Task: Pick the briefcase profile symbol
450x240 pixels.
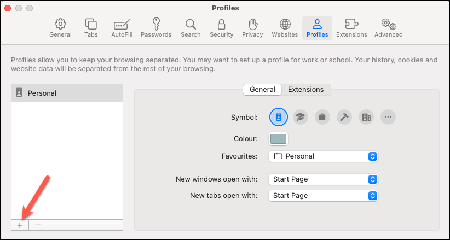Action: tap(322, 116)
